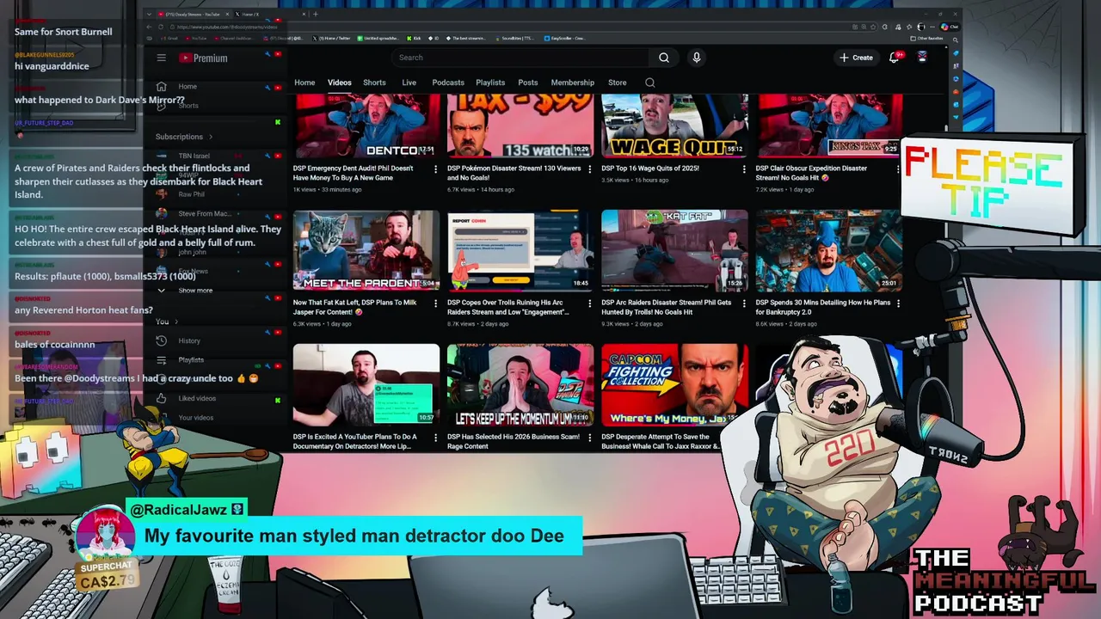This screenshot has width=1101, height=619.
Task: Open the Home / Twitter bookmark
Action: pyautogui.click(x=332, y=38)
